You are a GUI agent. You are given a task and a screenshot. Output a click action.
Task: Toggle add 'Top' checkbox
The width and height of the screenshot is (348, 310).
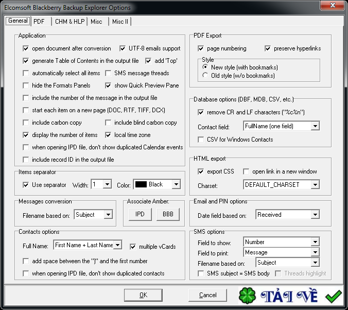point(148,61)
